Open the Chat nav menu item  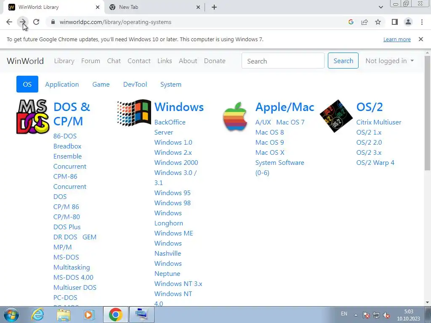point(114,61)
